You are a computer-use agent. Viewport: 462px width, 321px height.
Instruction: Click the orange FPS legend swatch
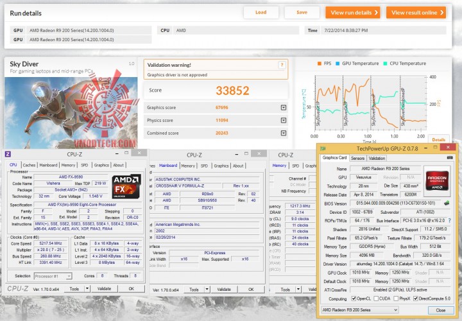coord(320,64)
